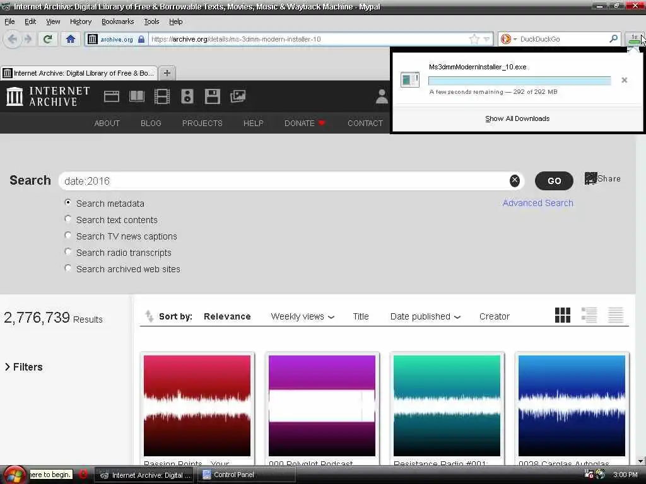Image resolution: width=646 pixels, height=484 pixels.
Task: Select Search TV news captions option
Action: (x=68, y=236)
